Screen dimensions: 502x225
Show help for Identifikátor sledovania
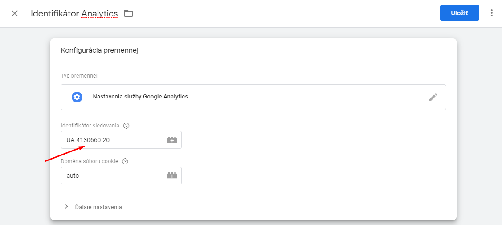pyautogui.click(x=126, y=126)
